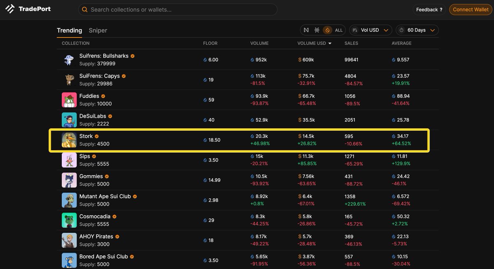Sort by VOLUME column header

click(x=259, y=43)
